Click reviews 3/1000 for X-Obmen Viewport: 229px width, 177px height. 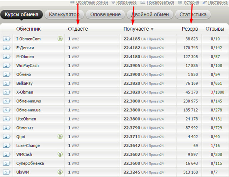pyautogui.click(x=217, y=92)
